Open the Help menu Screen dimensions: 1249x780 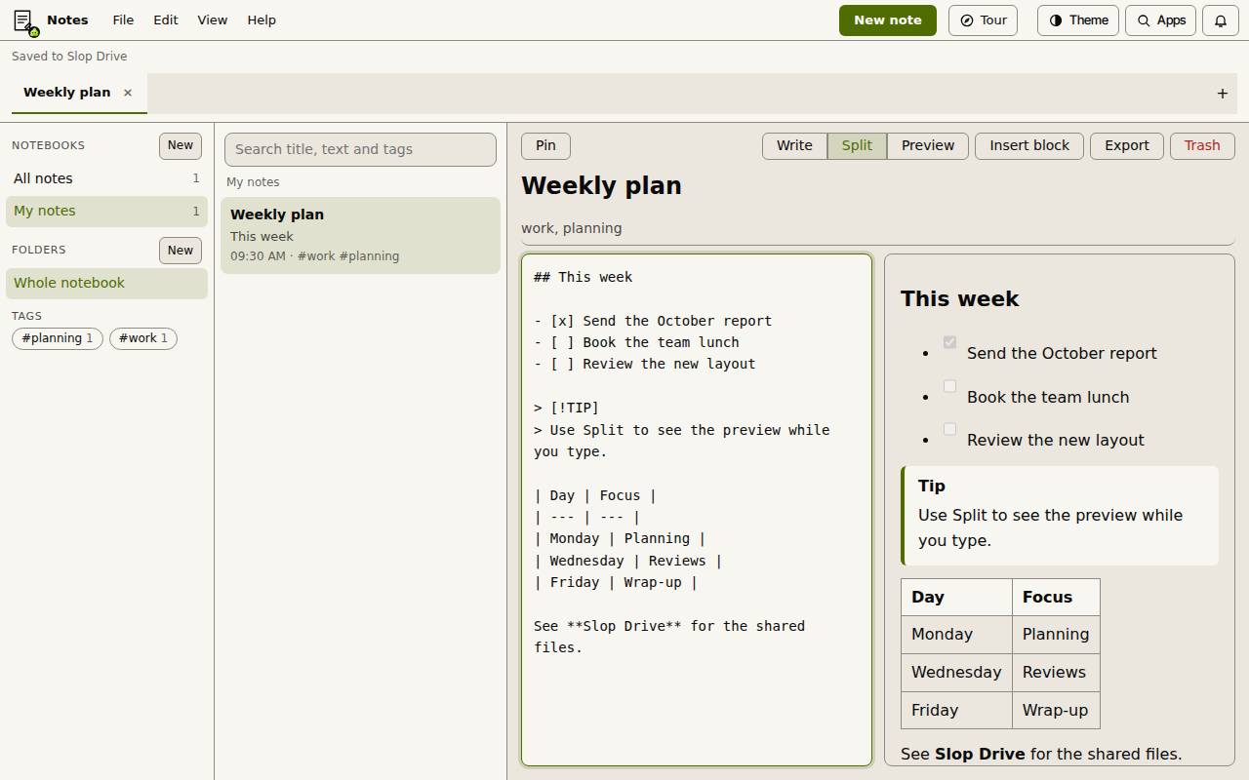(x=262, y=20)
